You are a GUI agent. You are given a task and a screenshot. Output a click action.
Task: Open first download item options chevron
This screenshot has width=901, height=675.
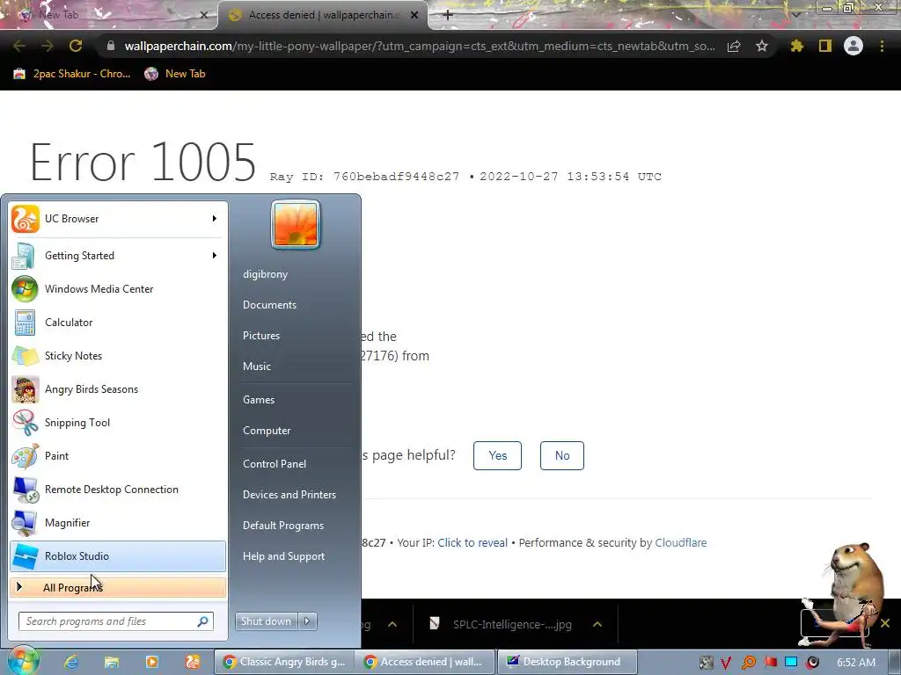392,624
